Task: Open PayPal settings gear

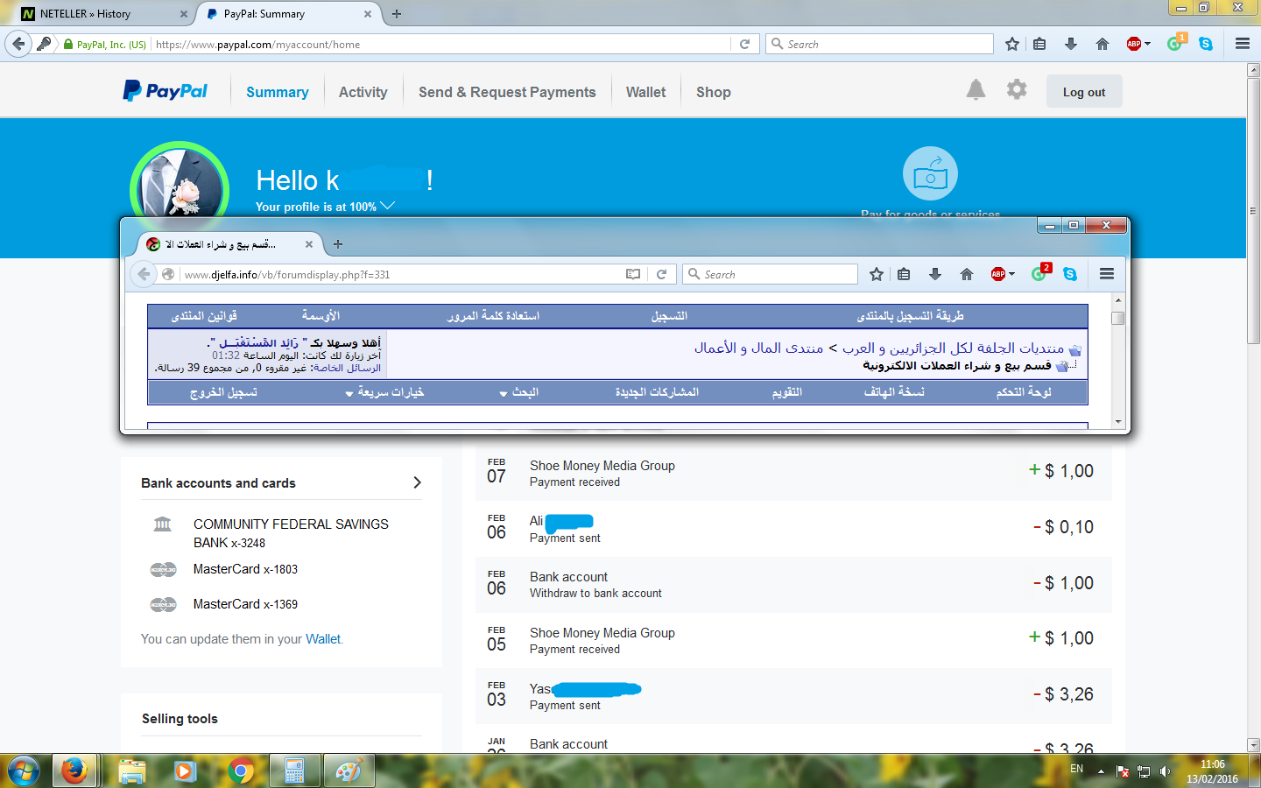Action: 1016,89
